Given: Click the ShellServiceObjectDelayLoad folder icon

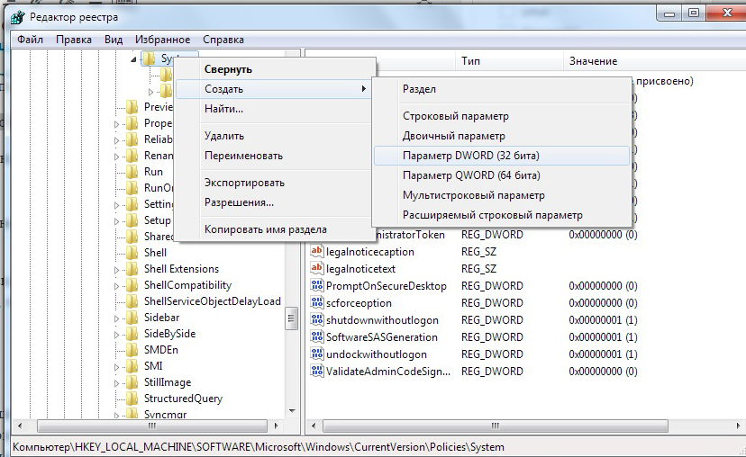Looking at the screenshot, I should pos(132,300).
